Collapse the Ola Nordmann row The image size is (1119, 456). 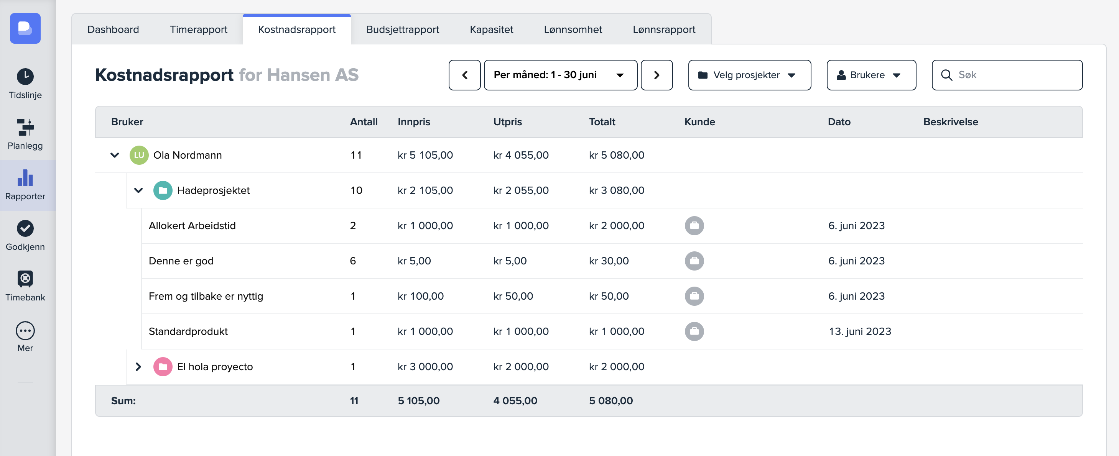coord(115,155)
